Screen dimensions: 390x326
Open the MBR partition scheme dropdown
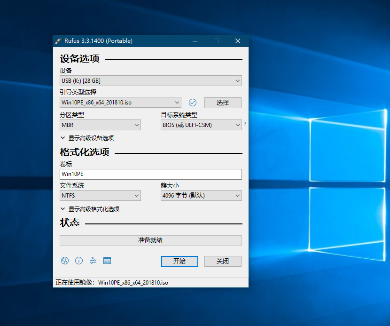(100, 125)
